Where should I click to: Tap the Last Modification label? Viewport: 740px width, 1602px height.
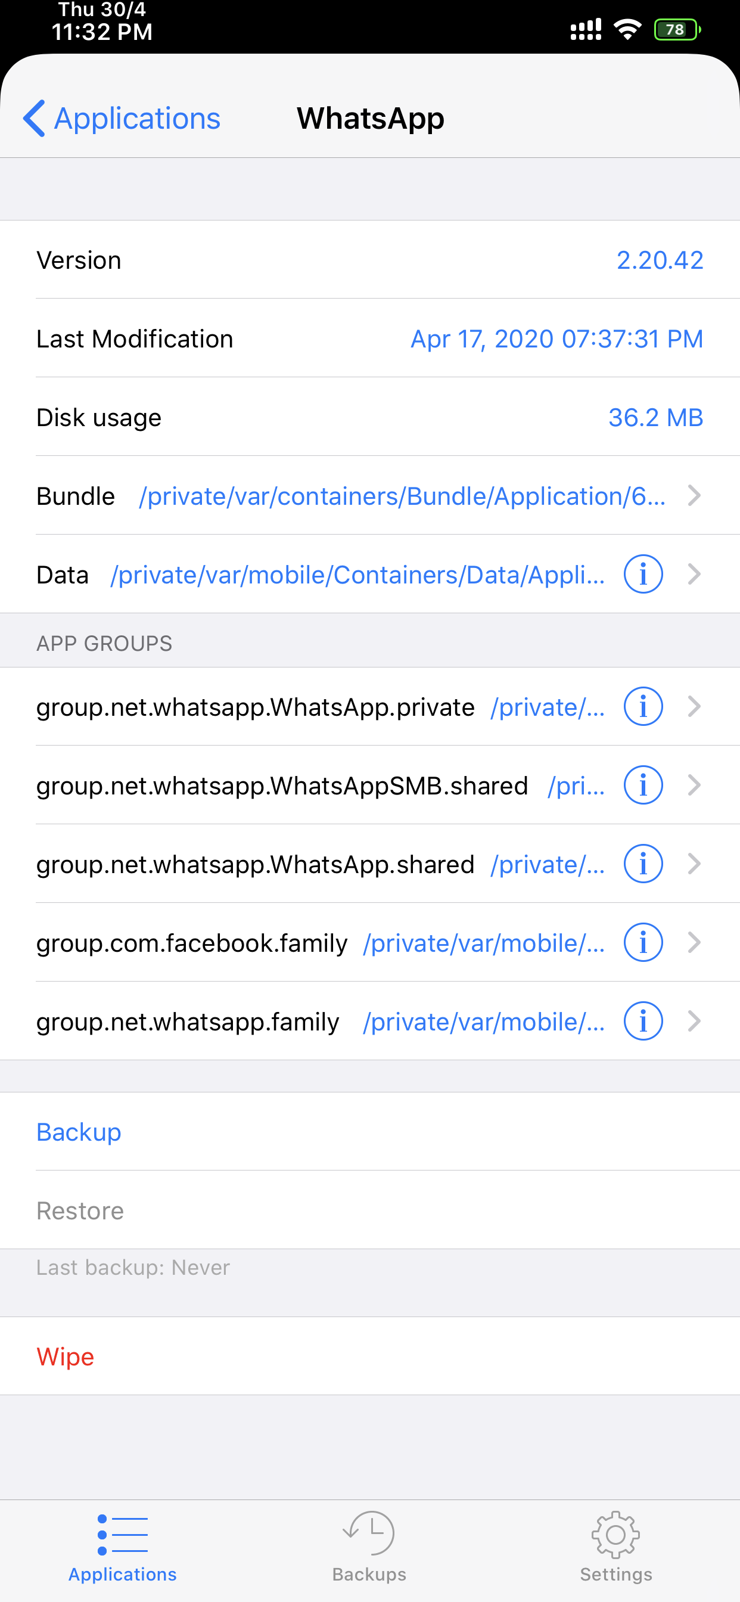[135, 339]
